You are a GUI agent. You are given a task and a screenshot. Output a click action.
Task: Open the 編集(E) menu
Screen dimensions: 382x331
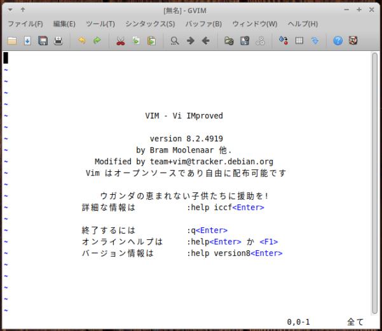coord(64,24)
